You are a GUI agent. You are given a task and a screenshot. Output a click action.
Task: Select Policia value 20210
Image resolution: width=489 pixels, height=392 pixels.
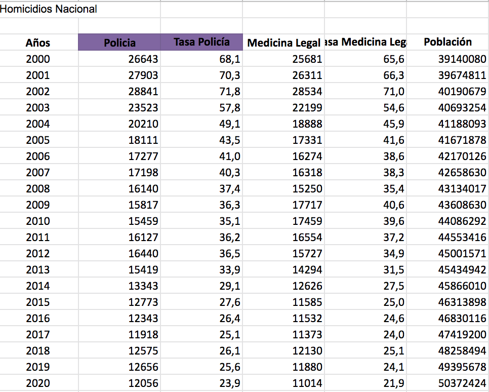119,124
